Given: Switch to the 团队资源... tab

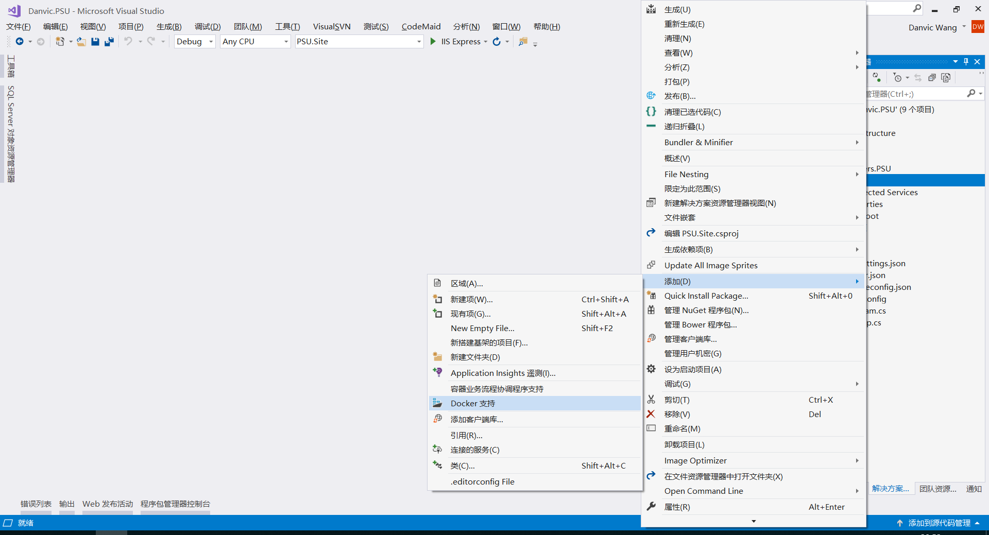Looking at the screenshot, I should (x=938, y=489).
